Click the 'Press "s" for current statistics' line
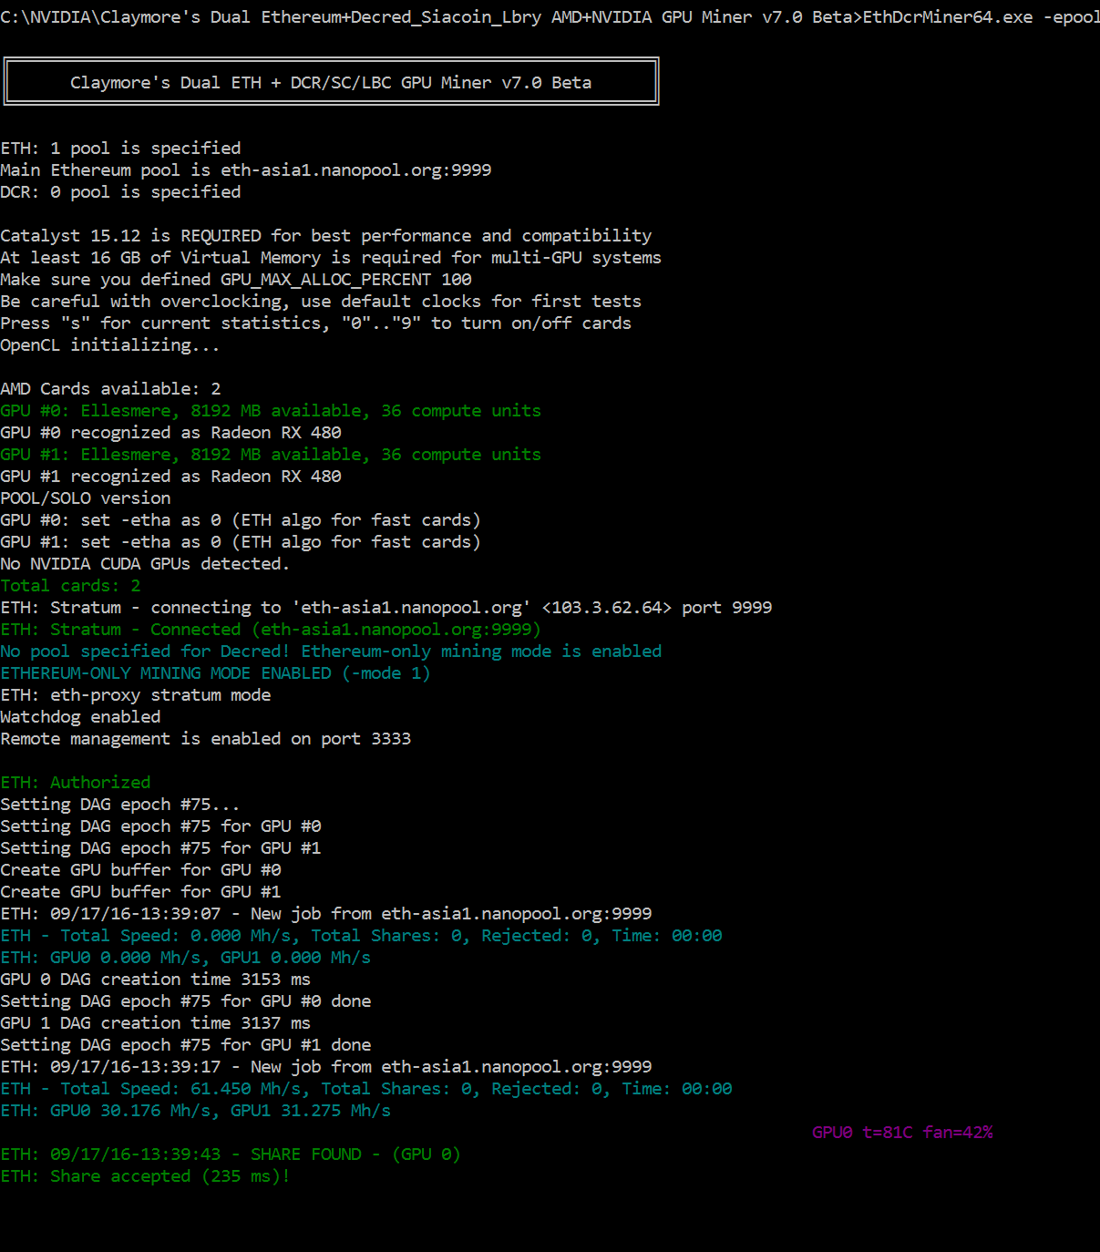The image size is (1100, 1252). click(316, 323)
